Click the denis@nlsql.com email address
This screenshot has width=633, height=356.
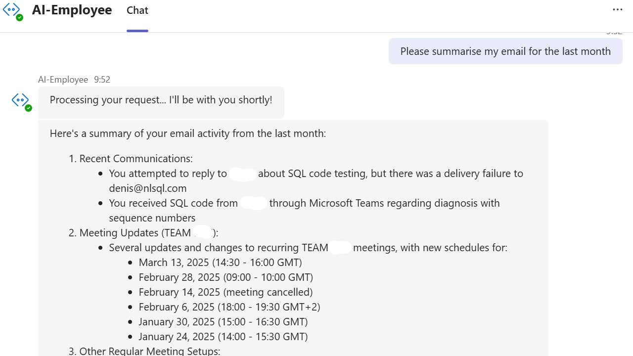pos(148,188)
